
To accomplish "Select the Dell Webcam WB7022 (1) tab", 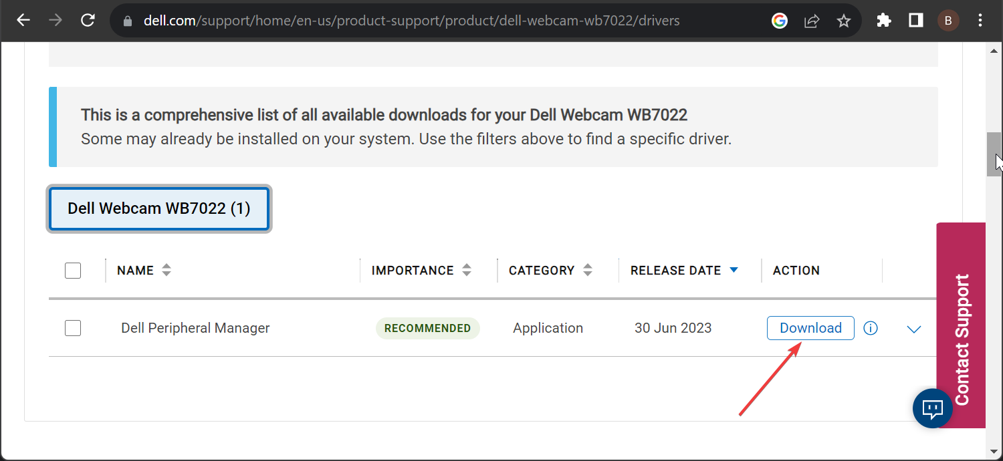I will [159, 208].
